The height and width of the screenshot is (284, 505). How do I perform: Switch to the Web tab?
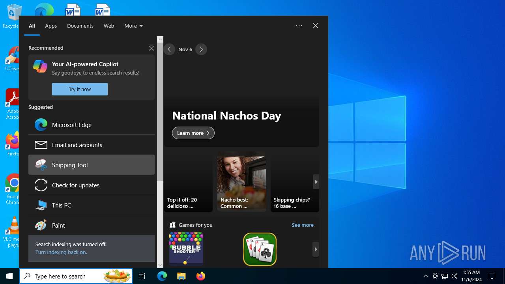[x=109, y=26]
